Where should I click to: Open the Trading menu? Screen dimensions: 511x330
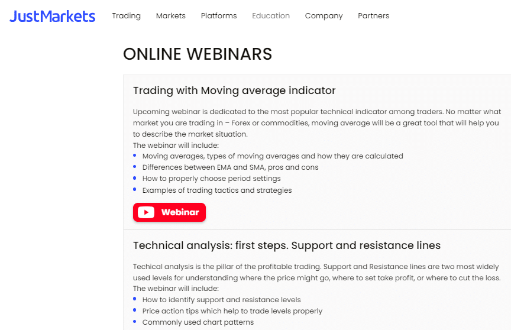(126, 16)
